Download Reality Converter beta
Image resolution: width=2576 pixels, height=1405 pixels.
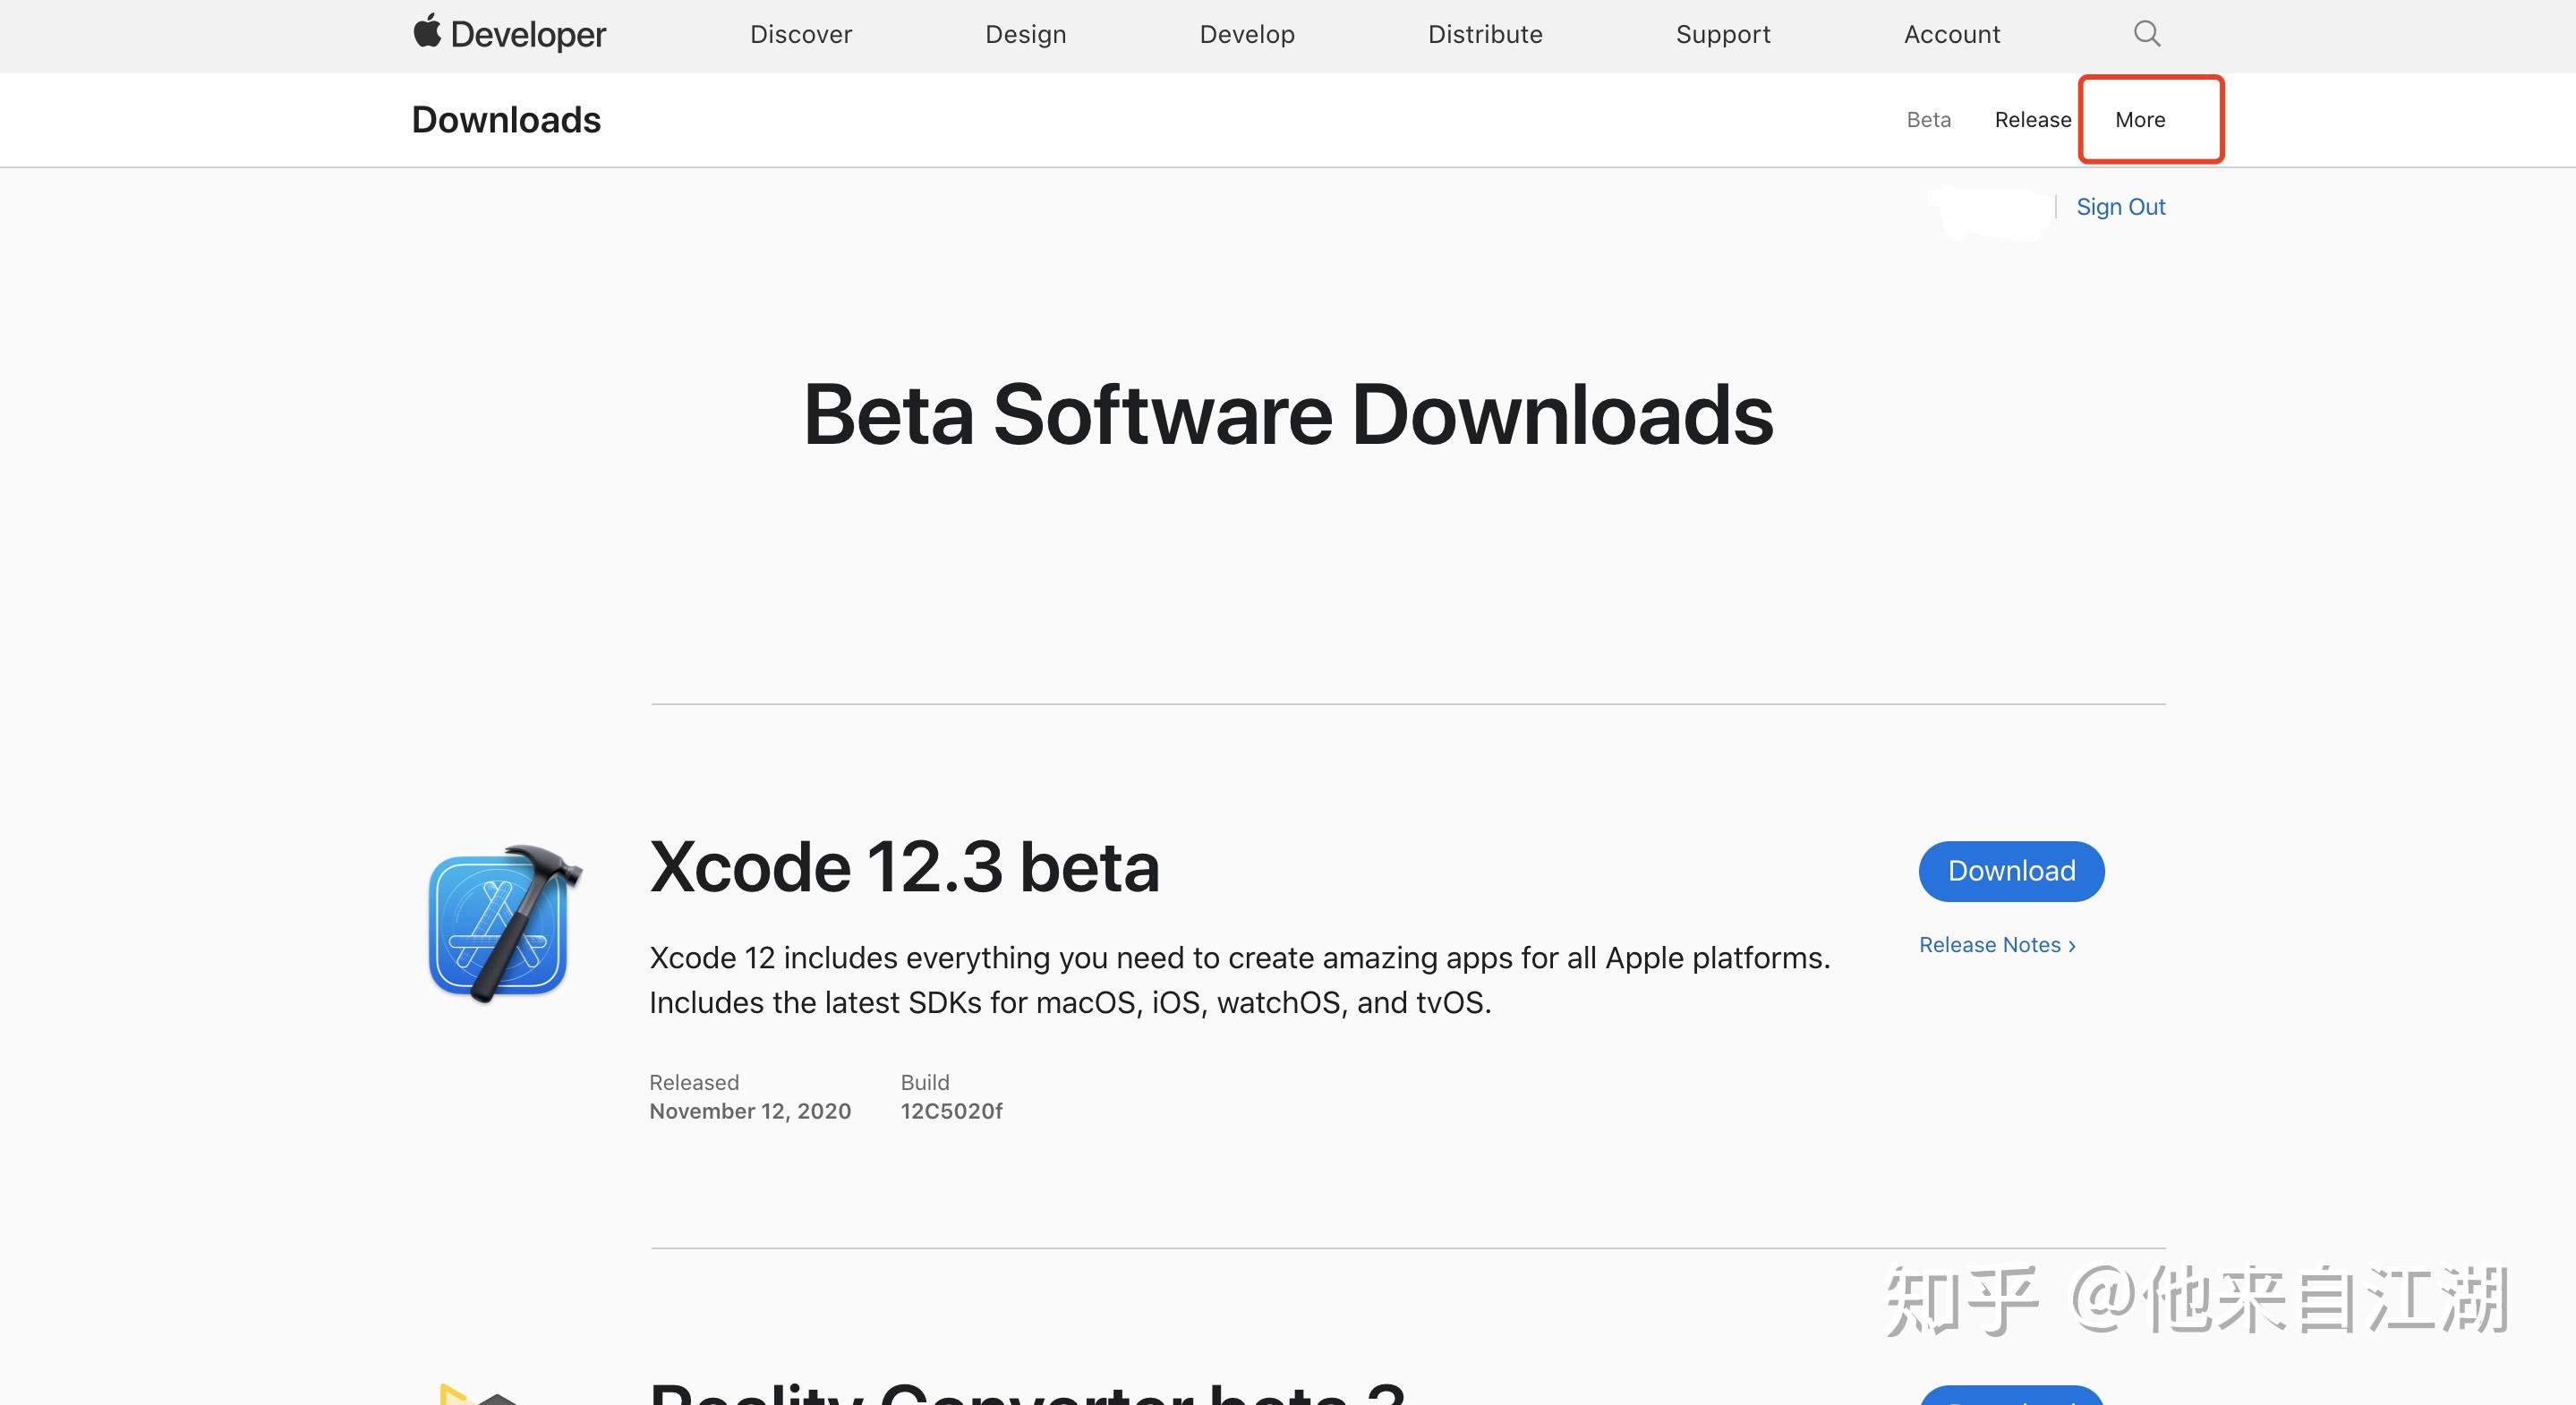[2011, 1396]
